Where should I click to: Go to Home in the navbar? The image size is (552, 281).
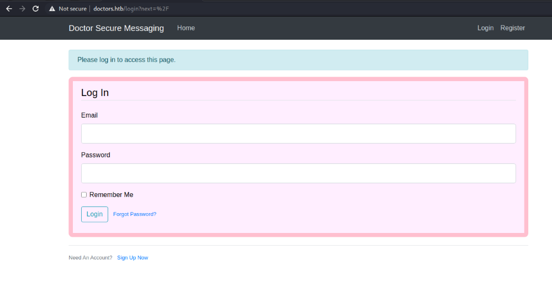click(185, 28)
